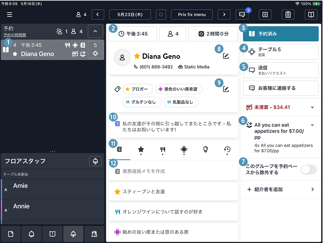Open the service bell icon in bottom toolbar
Viewport: 323px width, 243px height.
pos(73,234)
